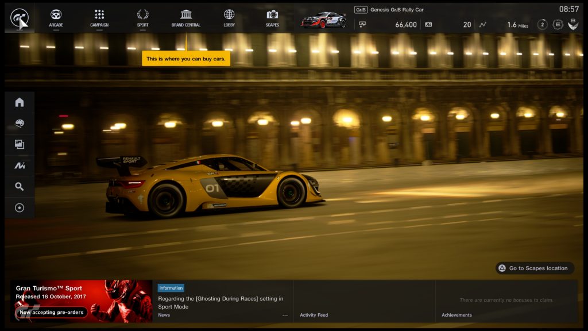Click the Mileage Points icon
Image resolution: width=588 pixels, height=331 pixels.
[428, 24]
